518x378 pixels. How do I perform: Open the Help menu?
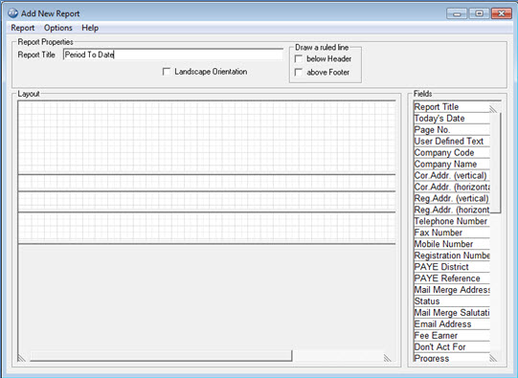coord(90,28)
